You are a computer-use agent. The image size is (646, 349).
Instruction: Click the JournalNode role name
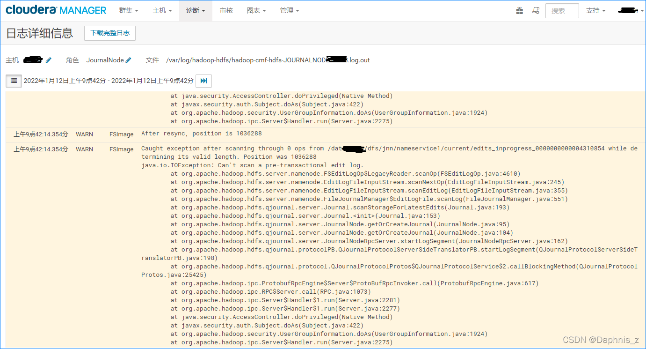click(x=105, y=60)
